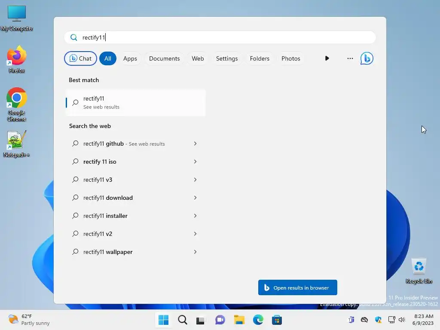Select the rectify11 wallpaper suggestion
The height and width of the screenshot is (330, 440).
pos(108,252)
